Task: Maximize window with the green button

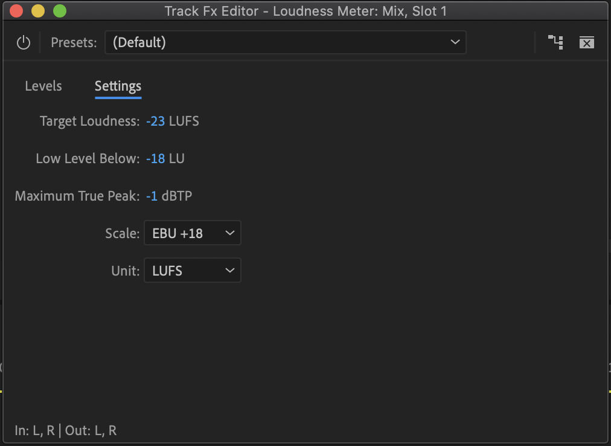Action: pos(59,11)
